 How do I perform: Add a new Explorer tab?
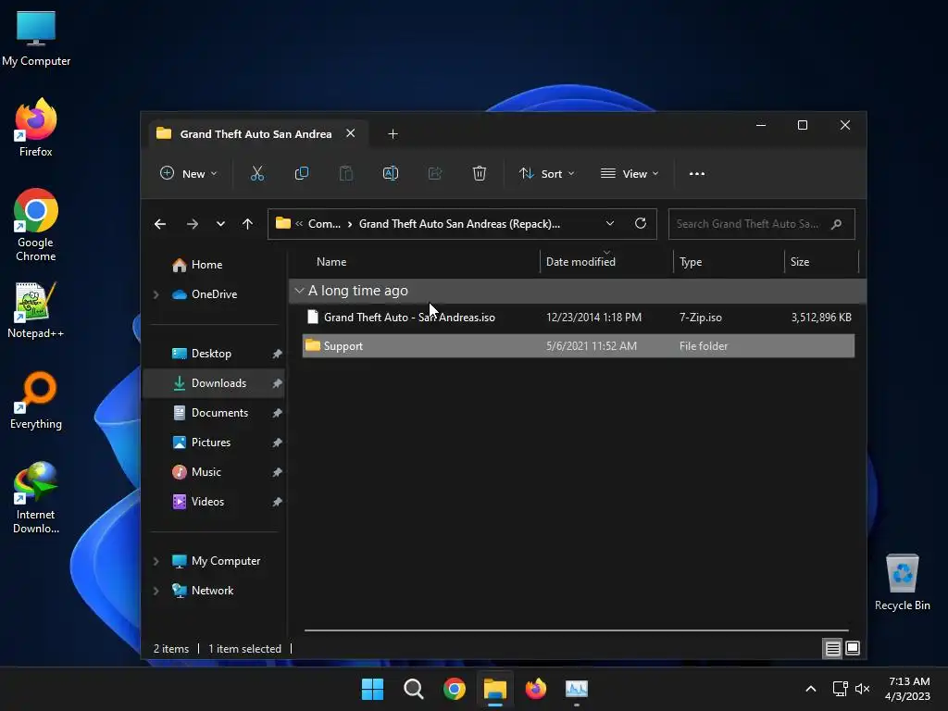393,133
